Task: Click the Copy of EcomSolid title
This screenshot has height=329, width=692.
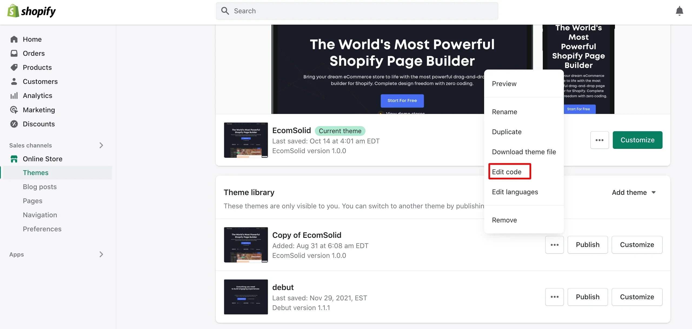Action: [x=307, y=235]
